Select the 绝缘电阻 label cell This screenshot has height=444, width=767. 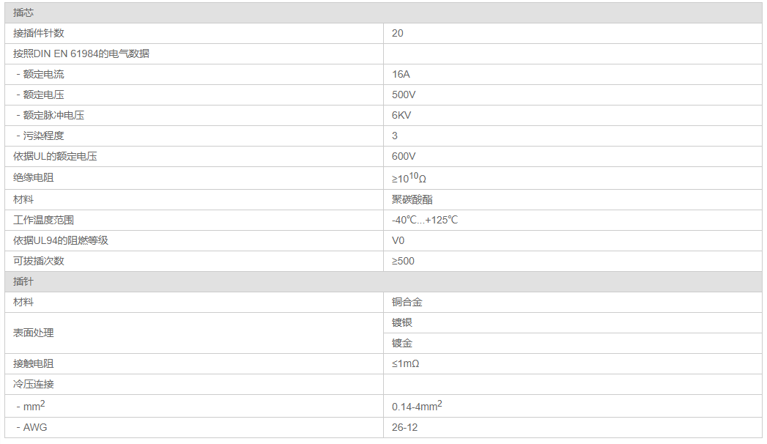(x=33, y=177)
